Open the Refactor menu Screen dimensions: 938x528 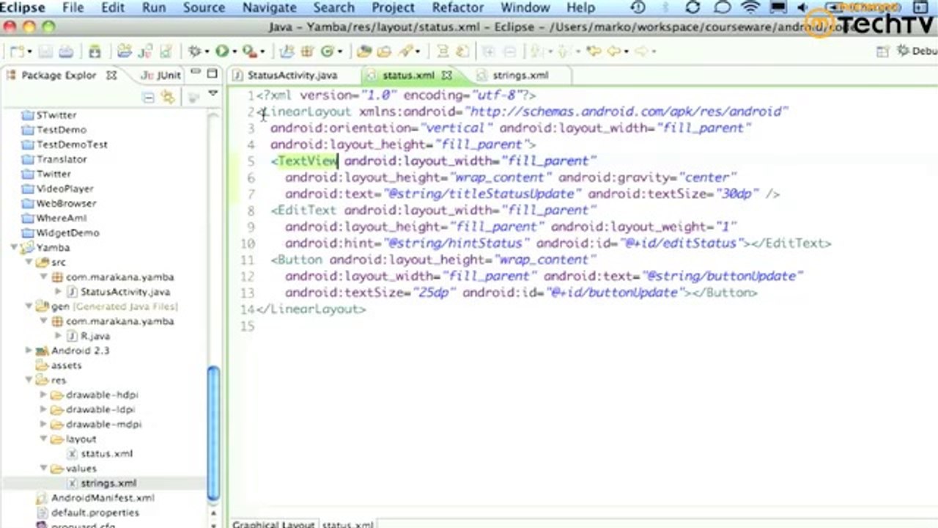click(x=457, y=8)
